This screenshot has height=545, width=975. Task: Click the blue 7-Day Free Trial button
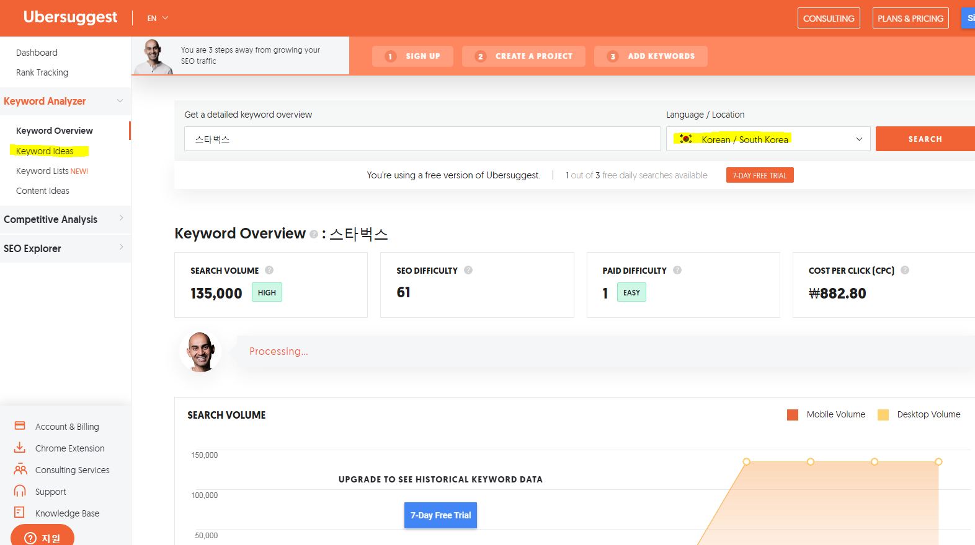click(440, 515)
